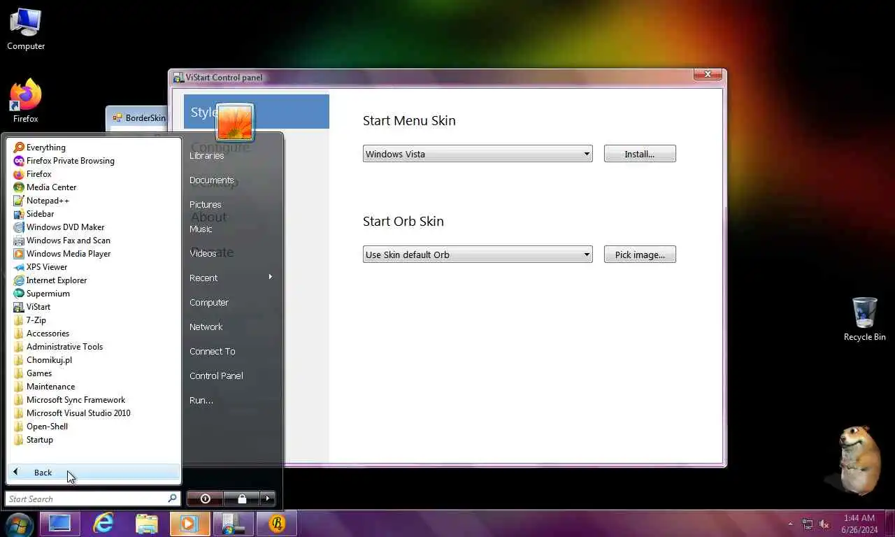Click the Firefox desktop shortcut
The image size is (895, 537).
[26, 101]
